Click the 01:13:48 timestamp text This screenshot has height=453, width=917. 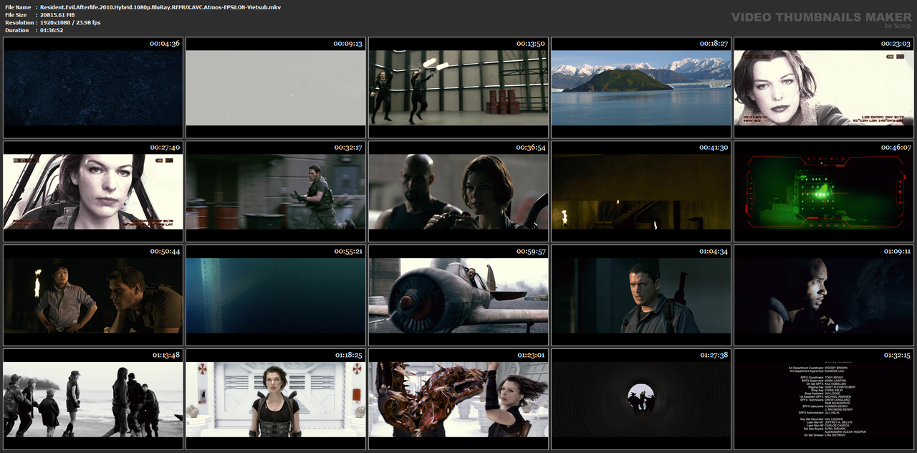click(x=165, y=356)
